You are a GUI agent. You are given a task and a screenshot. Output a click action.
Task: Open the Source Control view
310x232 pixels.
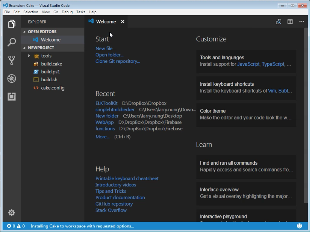12,60
